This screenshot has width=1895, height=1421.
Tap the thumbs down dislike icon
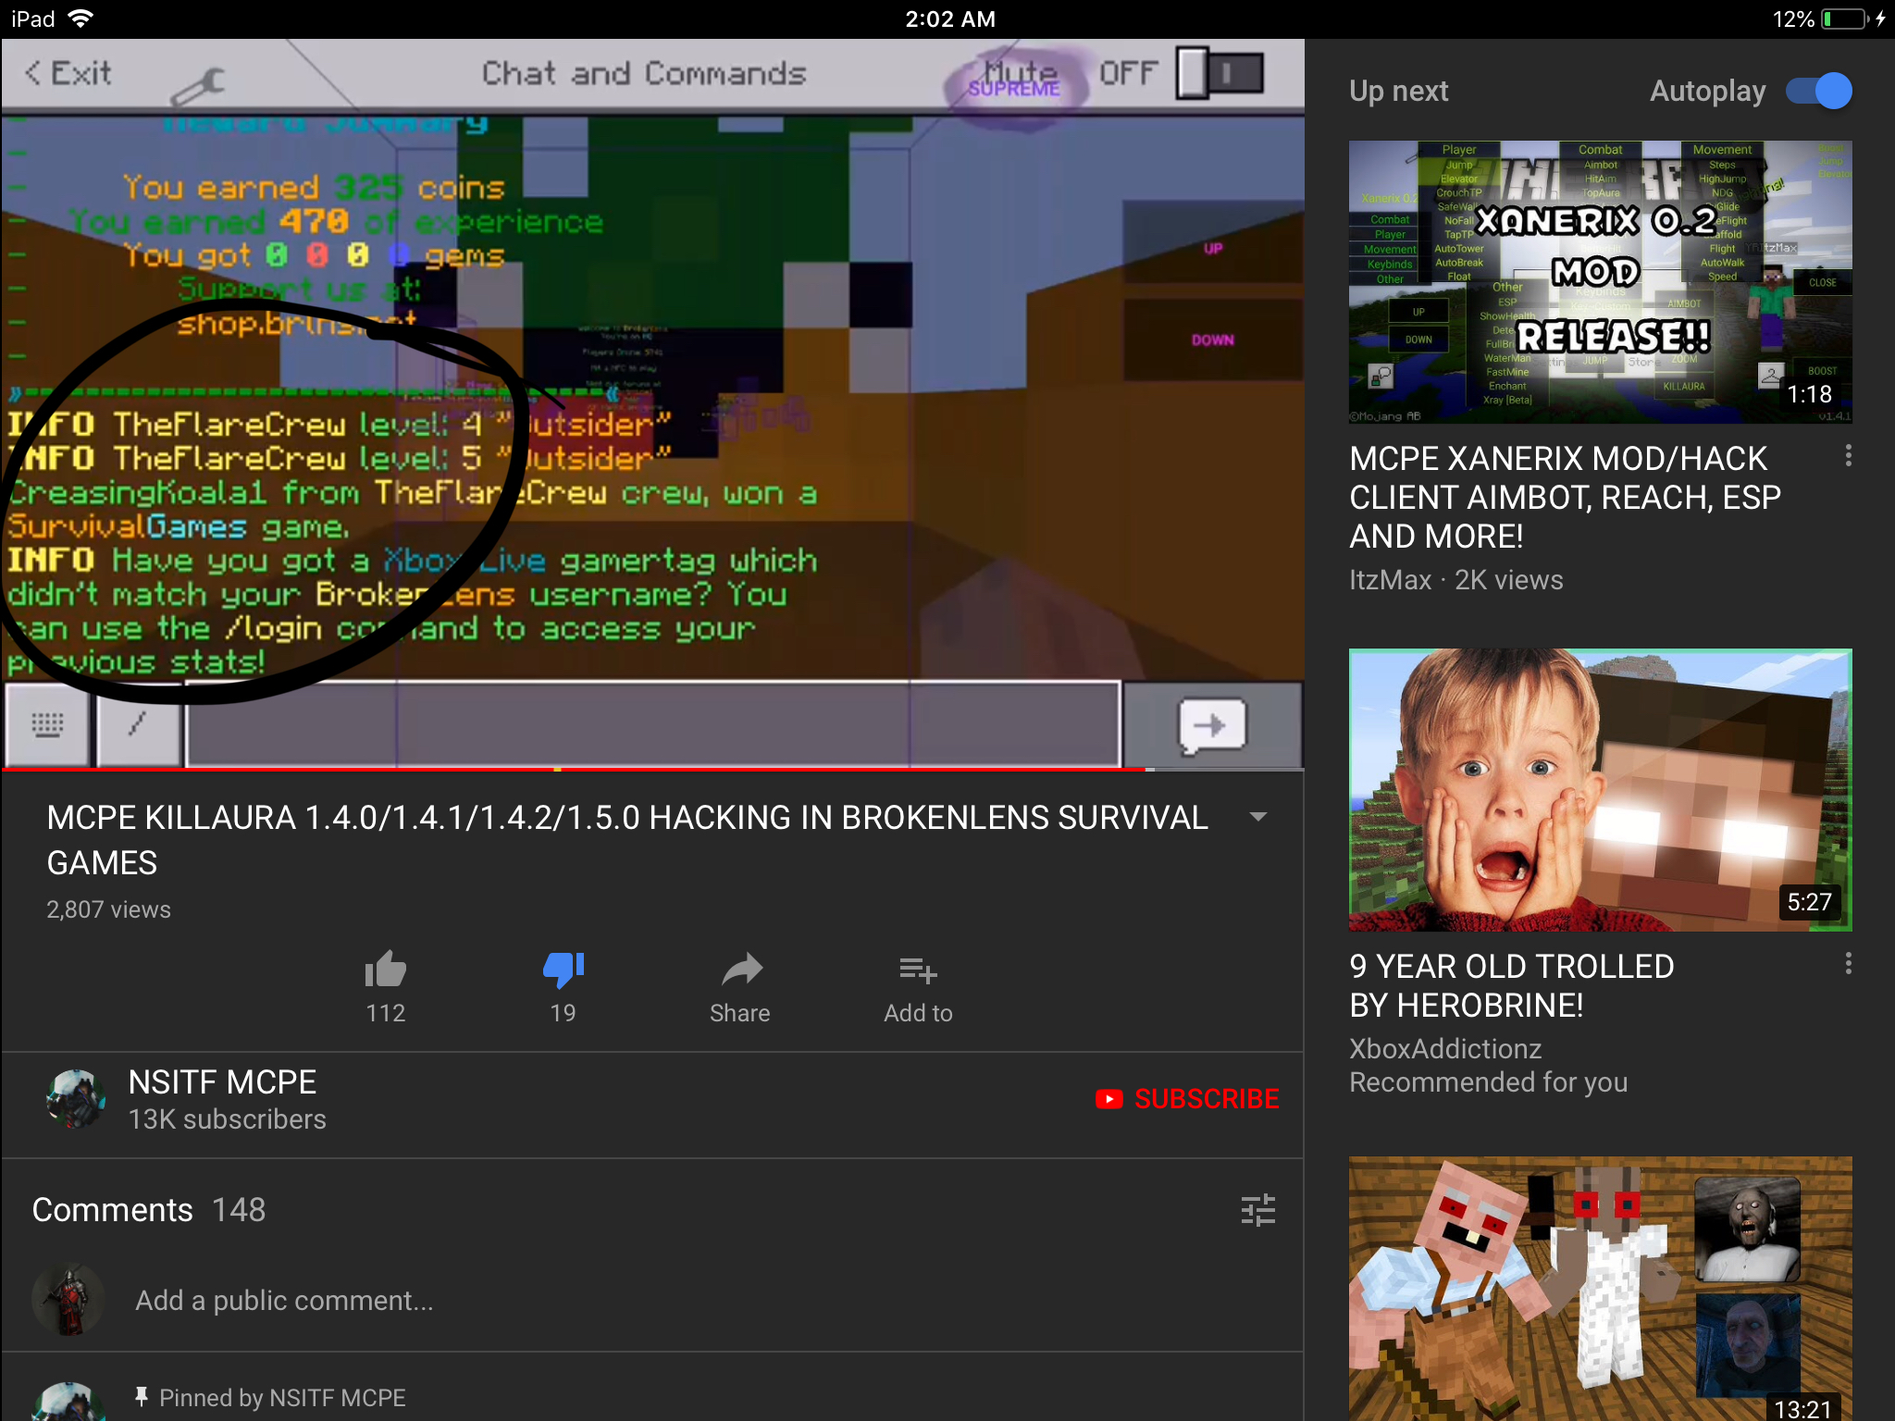coord(564,970)
